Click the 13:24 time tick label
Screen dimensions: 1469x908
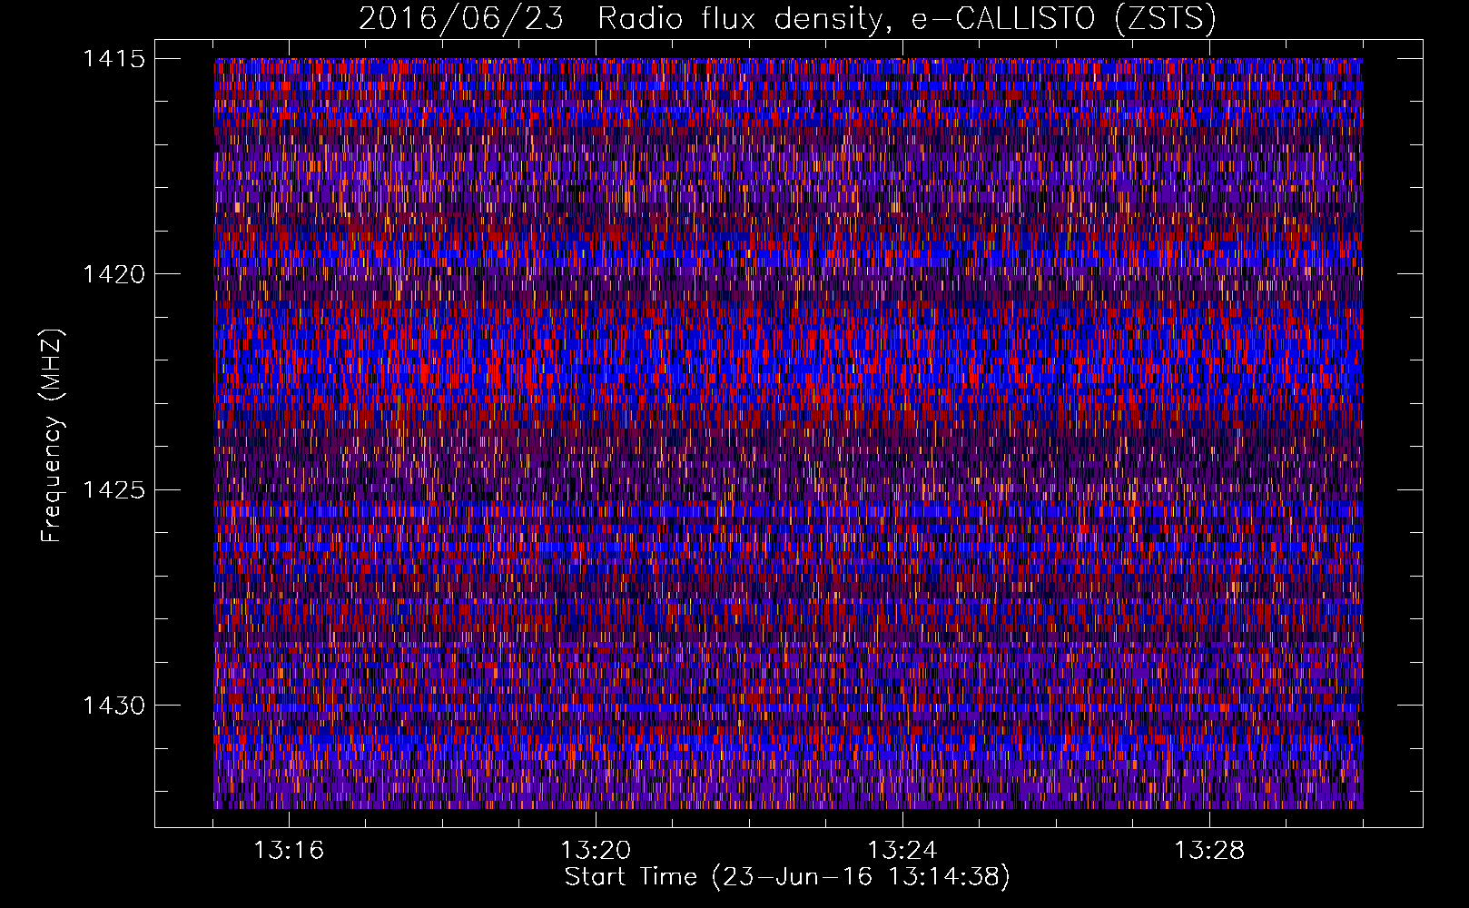[x=902, y=851]
